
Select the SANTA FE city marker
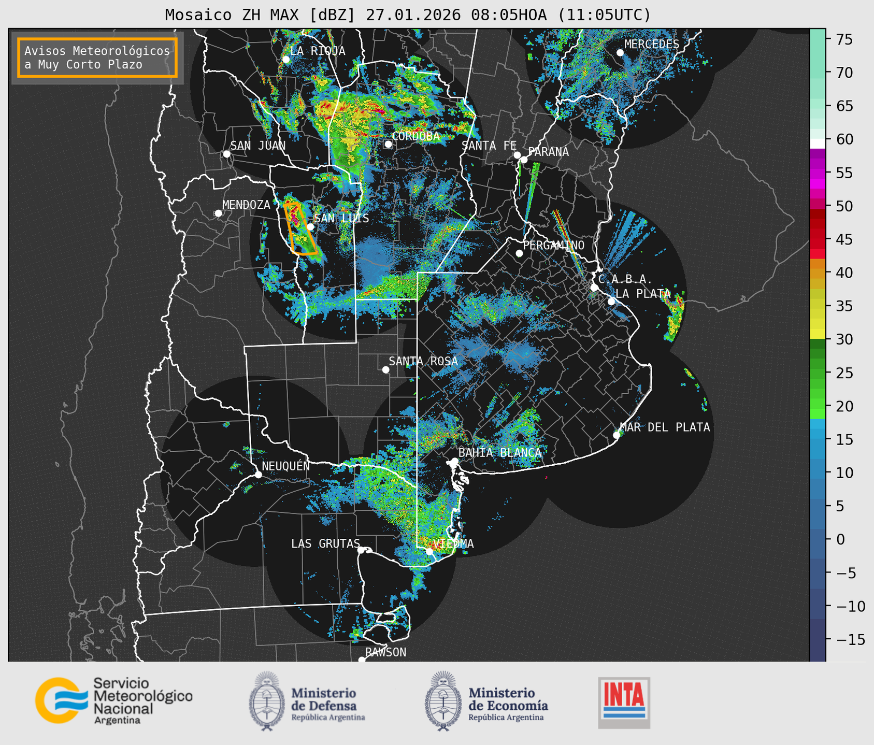[517, 155]
